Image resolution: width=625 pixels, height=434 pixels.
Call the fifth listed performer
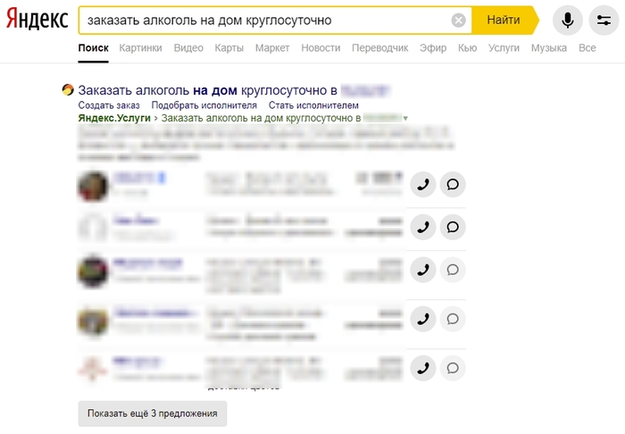[423, 368]
